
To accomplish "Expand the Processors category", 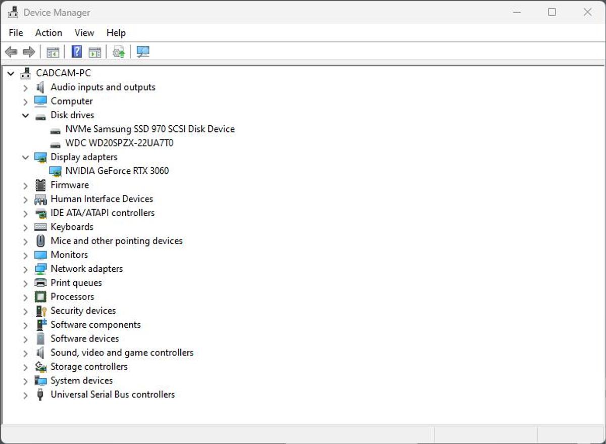I will click(25, 297).
